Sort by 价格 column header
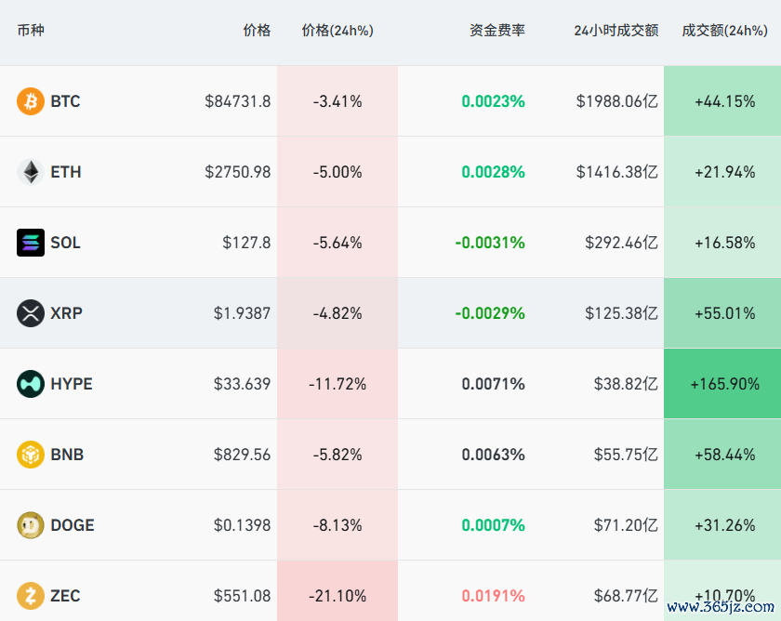The width and height of the screenshot is (781, 621). pos(257,31)
